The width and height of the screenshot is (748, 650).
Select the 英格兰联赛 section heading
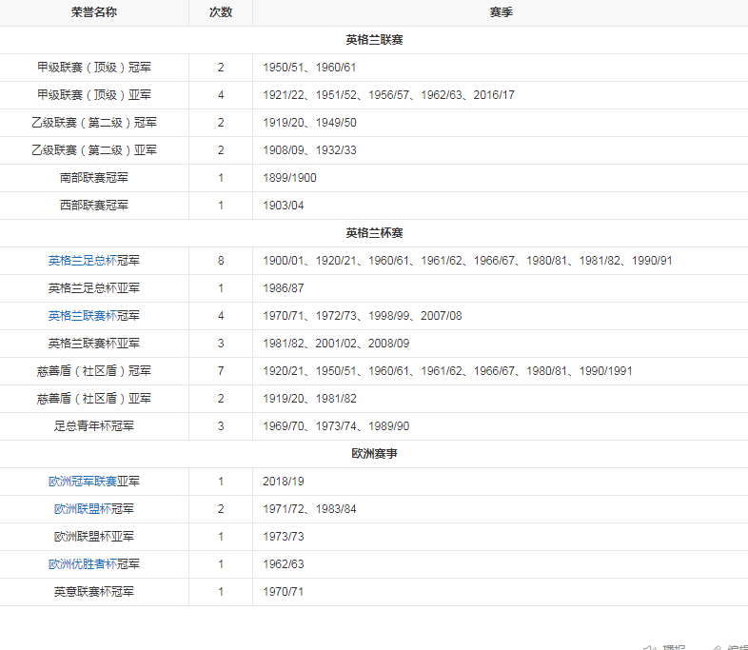tap(374, 40)
